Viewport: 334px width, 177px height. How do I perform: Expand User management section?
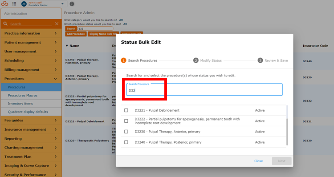31,52
